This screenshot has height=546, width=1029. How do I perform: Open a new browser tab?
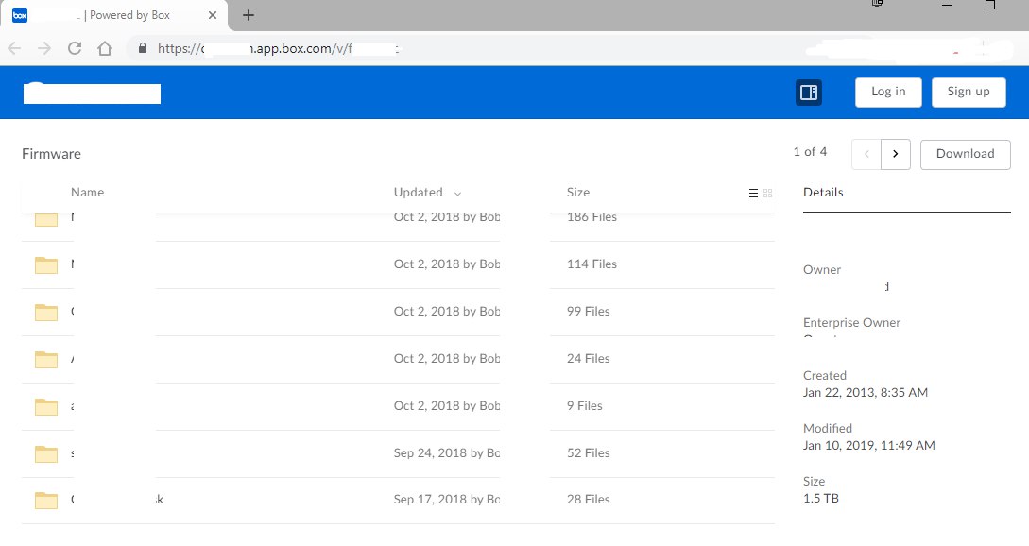pos(249,15)
